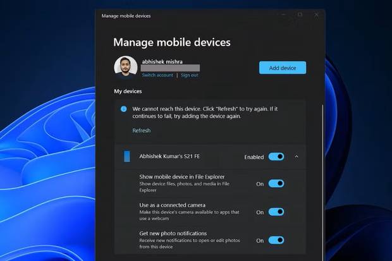Open the Switch account link
This screenshot has width=392, height=261.
tap(157, 75)
